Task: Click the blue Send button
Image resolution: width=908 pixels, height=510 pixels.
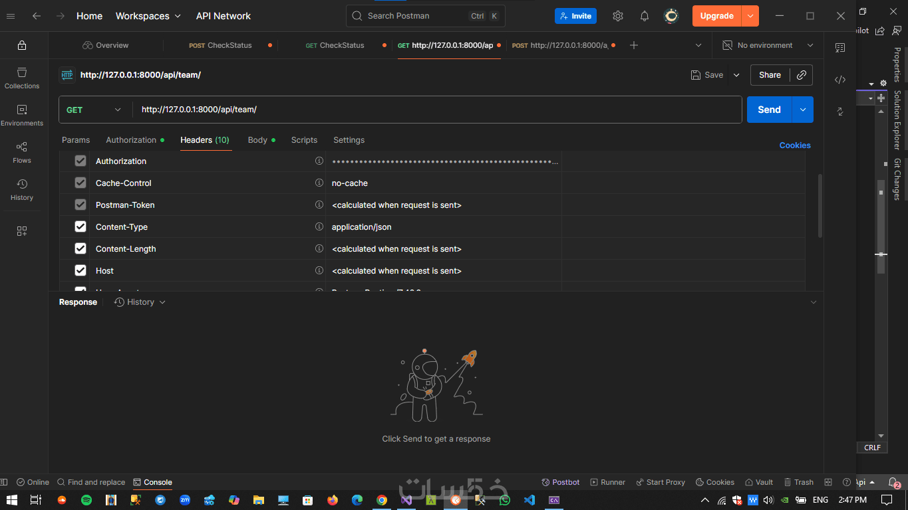Action: (x=769, y=110)
